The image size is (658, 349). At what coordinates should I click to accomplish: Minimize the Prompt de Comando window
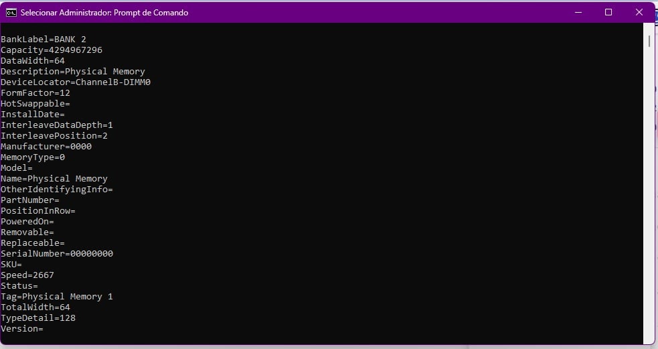[578, 13]
